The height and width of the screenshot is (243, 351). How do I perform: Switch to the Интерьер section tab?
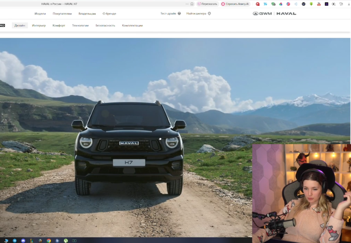pyautogui.click(x=39, y=25)
